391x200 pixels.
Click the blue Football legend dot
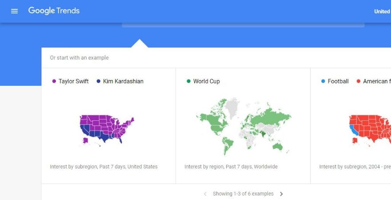[x=323, y=81]
